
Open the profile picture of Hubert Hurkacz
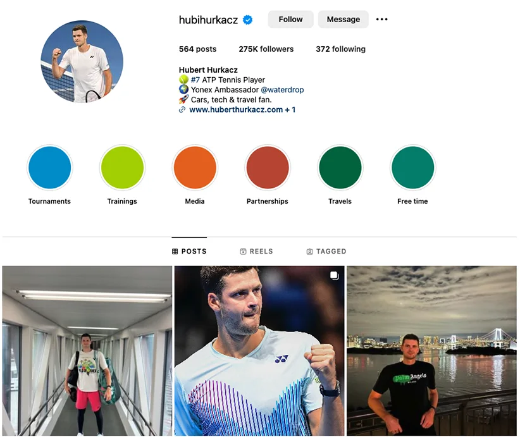coord(82,62)
